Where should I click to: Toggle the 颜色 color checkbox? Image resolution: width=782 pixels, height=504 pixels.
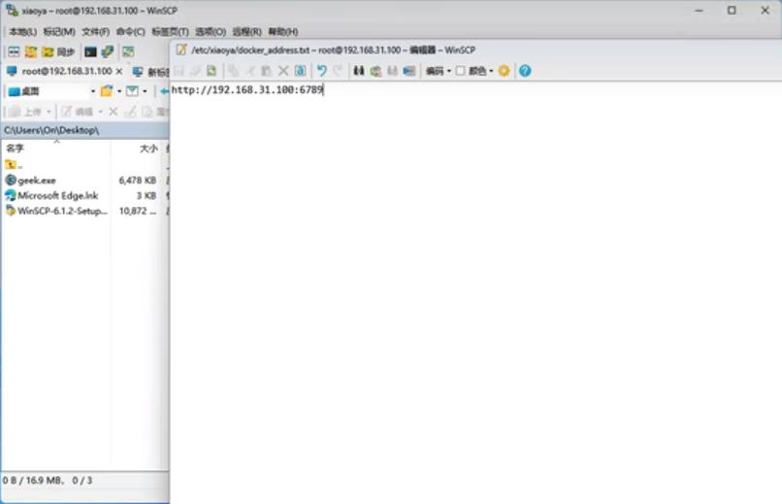[461, 71]
